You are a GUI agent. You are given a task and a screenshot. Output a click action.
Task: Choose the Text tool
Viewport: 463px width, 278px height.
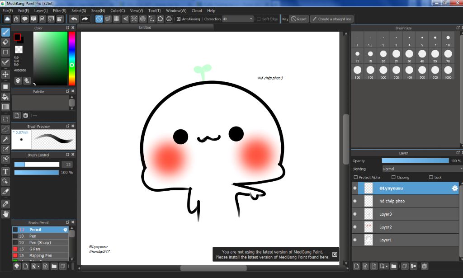(6, 171)
